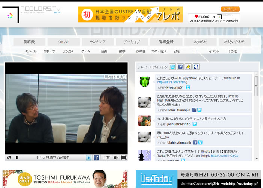Click the chat scrollbar down arrow
The width and height of the screenshot is (263, 188).
click(x=257, y=159)
